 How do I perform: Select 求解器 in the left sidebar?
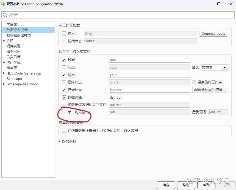[x=12, y=24]
